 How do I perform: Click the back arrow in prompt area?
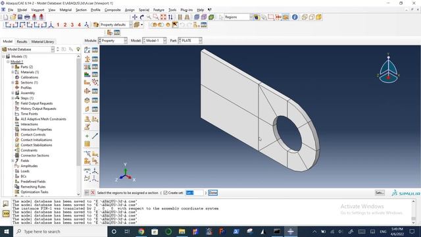[87, 193]
